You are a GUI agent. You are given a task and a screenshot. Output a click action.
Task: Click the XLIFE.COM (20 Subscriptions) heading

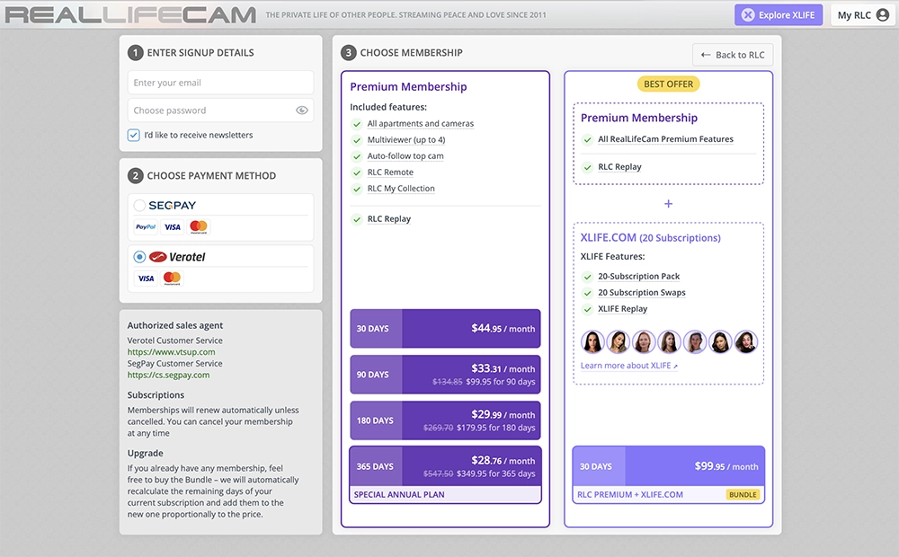[650, 238]
